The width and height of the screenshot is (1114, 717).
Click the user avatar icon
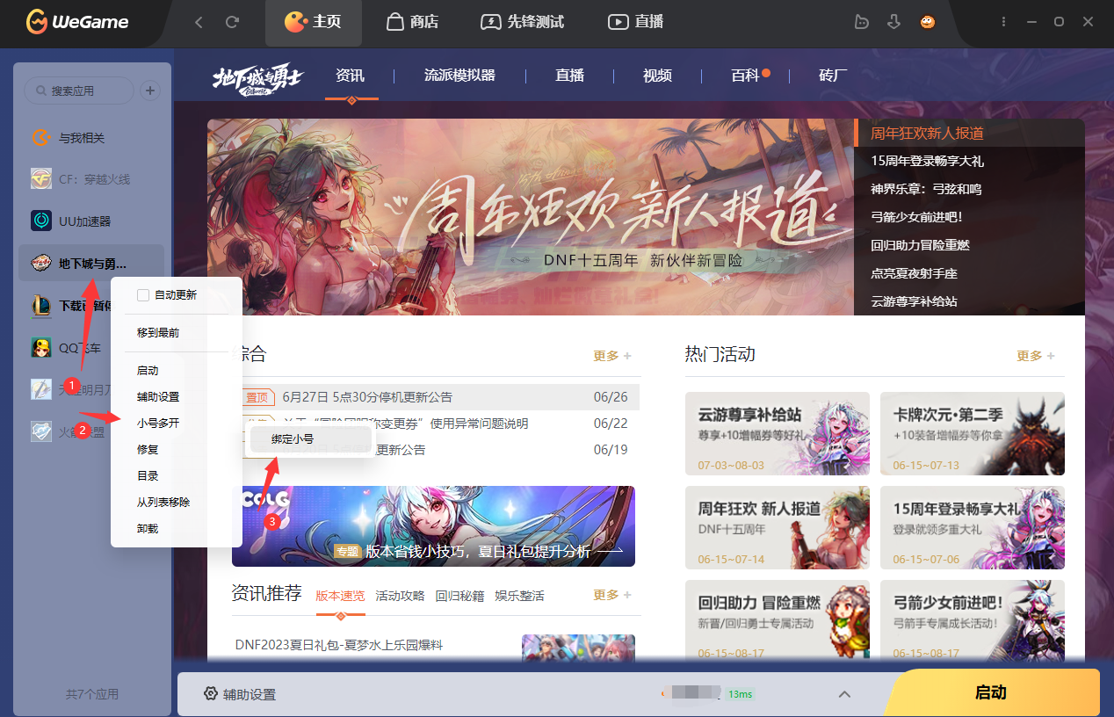tap(928, 22)
